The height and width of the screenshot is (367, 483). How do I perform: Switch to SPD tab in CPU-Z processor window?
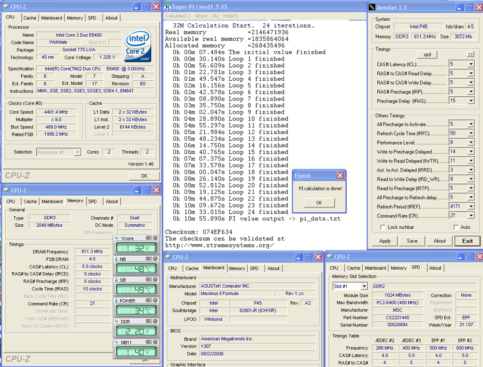click(x=92, y=18)
